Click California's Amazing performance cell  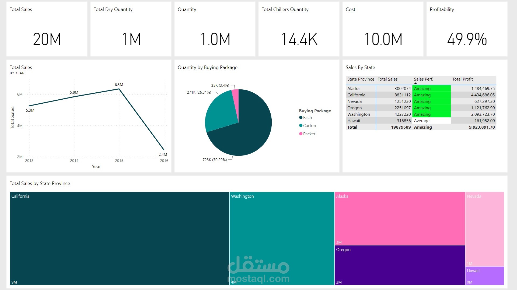pyautogui.click(x=431, y=95)
